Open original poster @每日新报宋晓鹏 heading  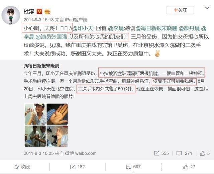(41, 66)
